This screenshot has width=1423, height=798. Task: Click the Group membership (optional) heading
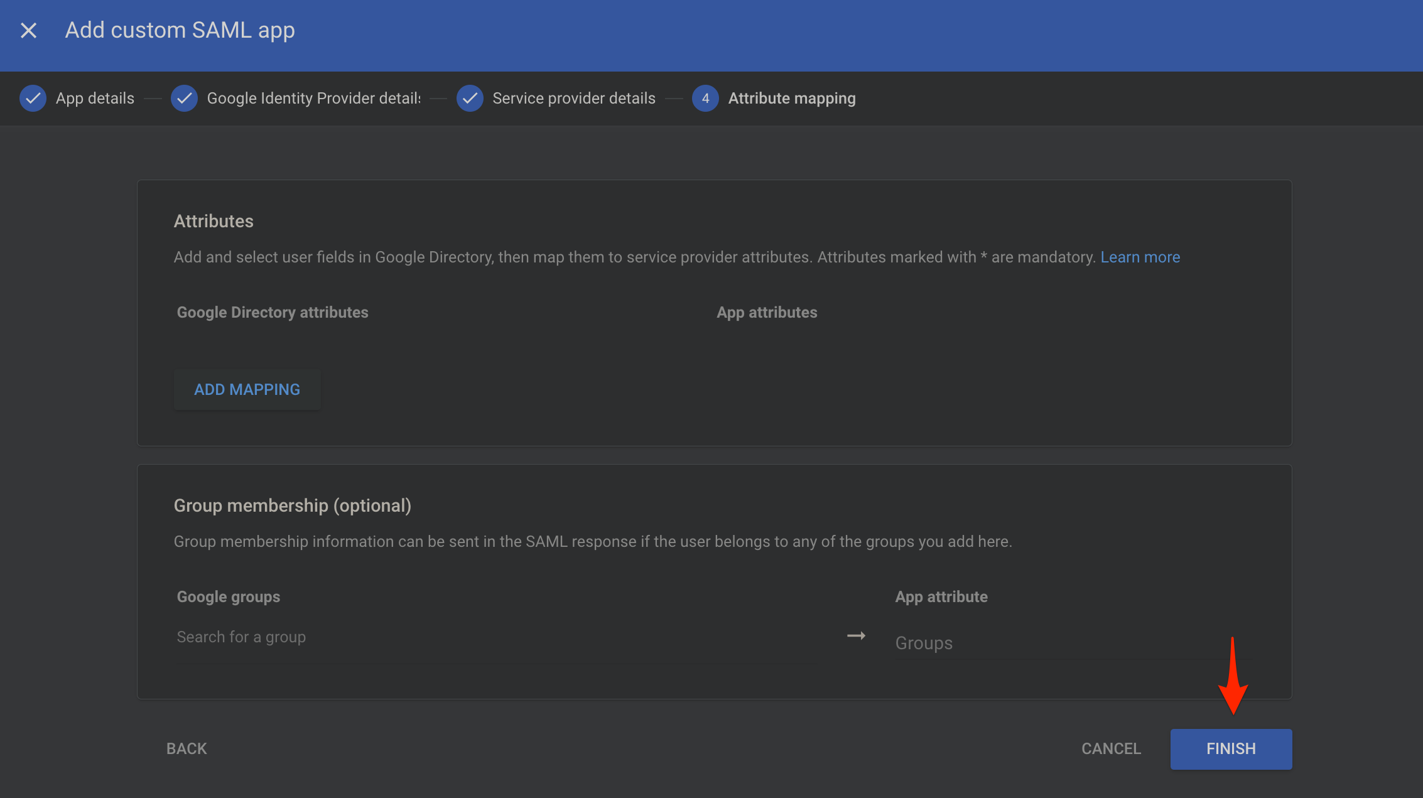(x=293, y=505)
